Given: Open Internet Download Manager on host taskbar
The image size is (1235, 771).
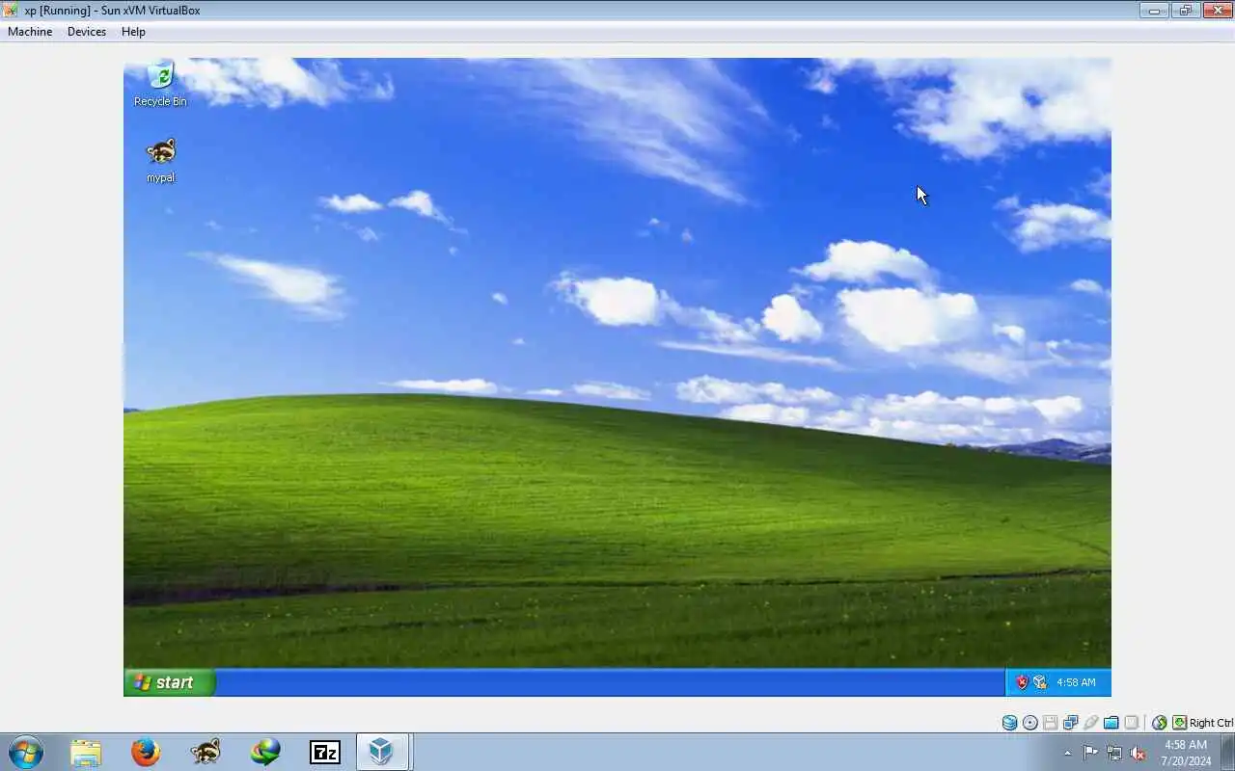Looking at the screenshot, I should pos(265,752).
